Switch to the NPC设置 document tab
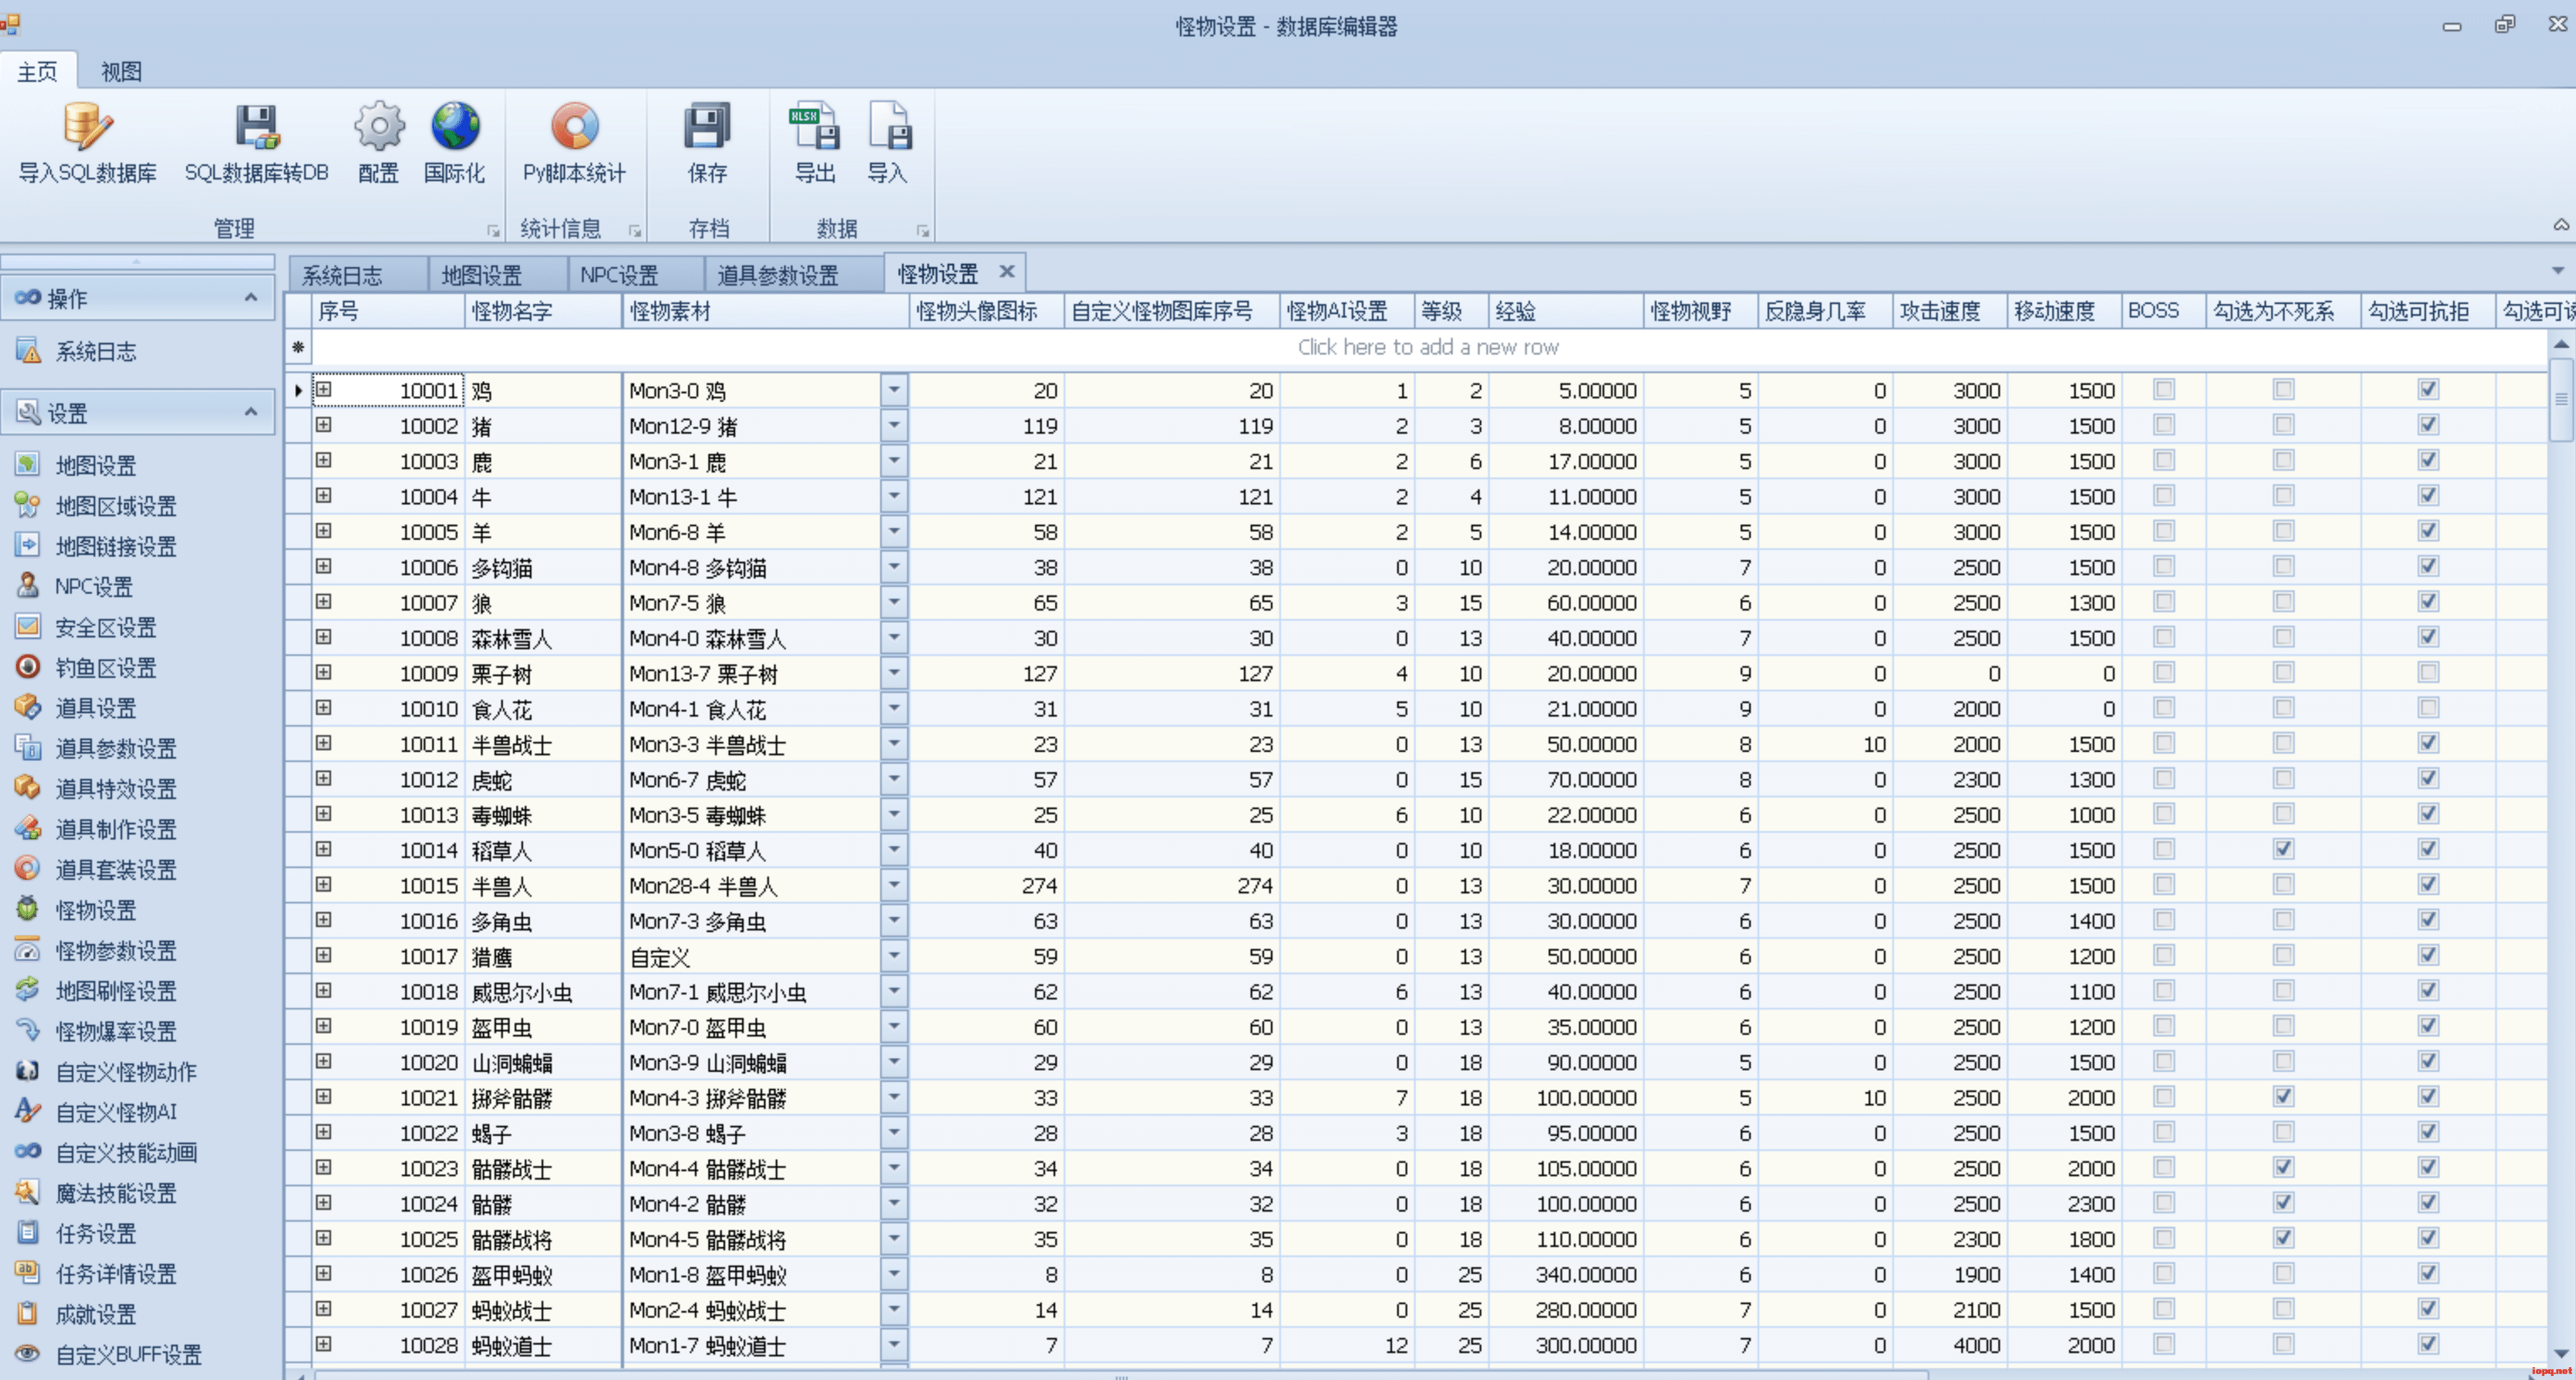Viewport: 2576px width, 1380px height. [x=619, y=274]
